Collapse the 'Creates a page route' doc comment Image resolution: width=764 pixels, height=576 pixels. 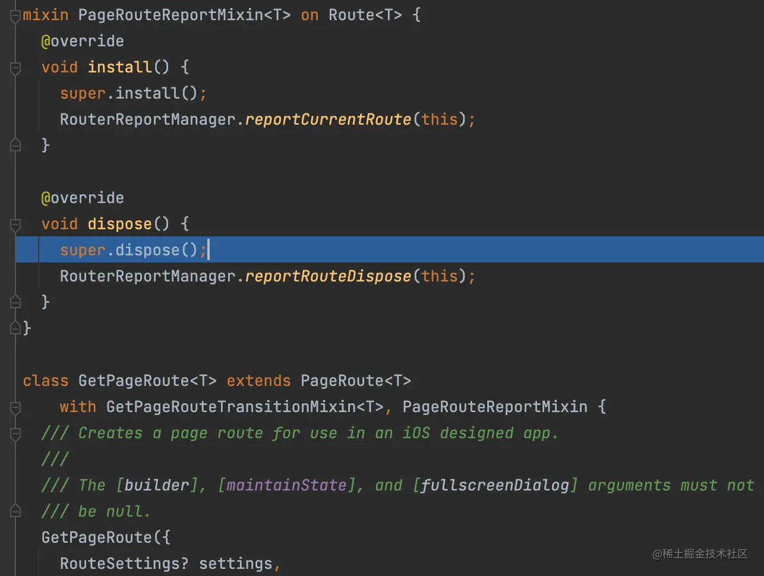point(15,434)
